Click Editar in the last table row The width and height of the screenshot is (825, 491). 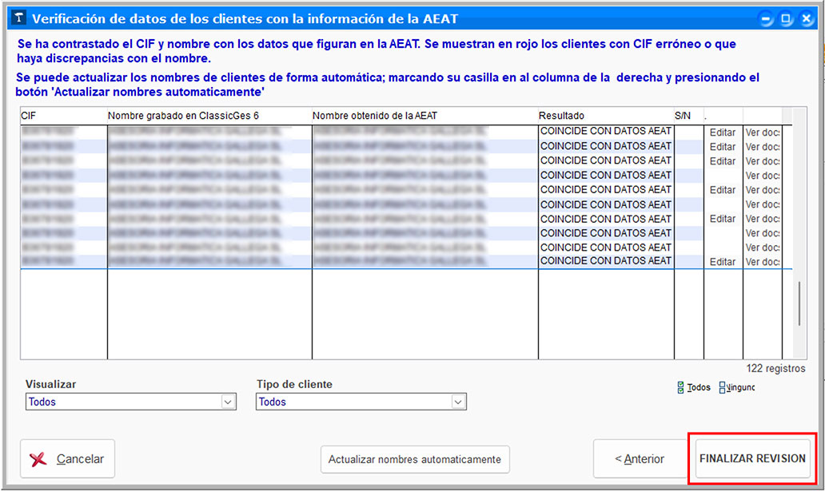[x=722, y=262]
